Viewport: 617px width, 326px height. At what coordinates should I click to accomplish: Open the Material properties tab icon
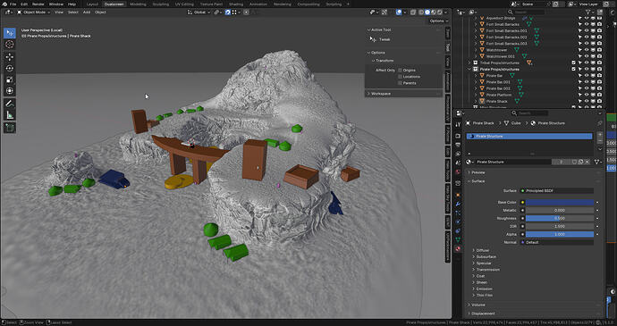tap(458, 249)
